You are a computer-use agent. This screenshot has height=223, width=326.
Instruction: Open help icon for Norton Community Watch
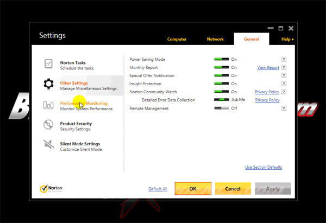[284, 92]
